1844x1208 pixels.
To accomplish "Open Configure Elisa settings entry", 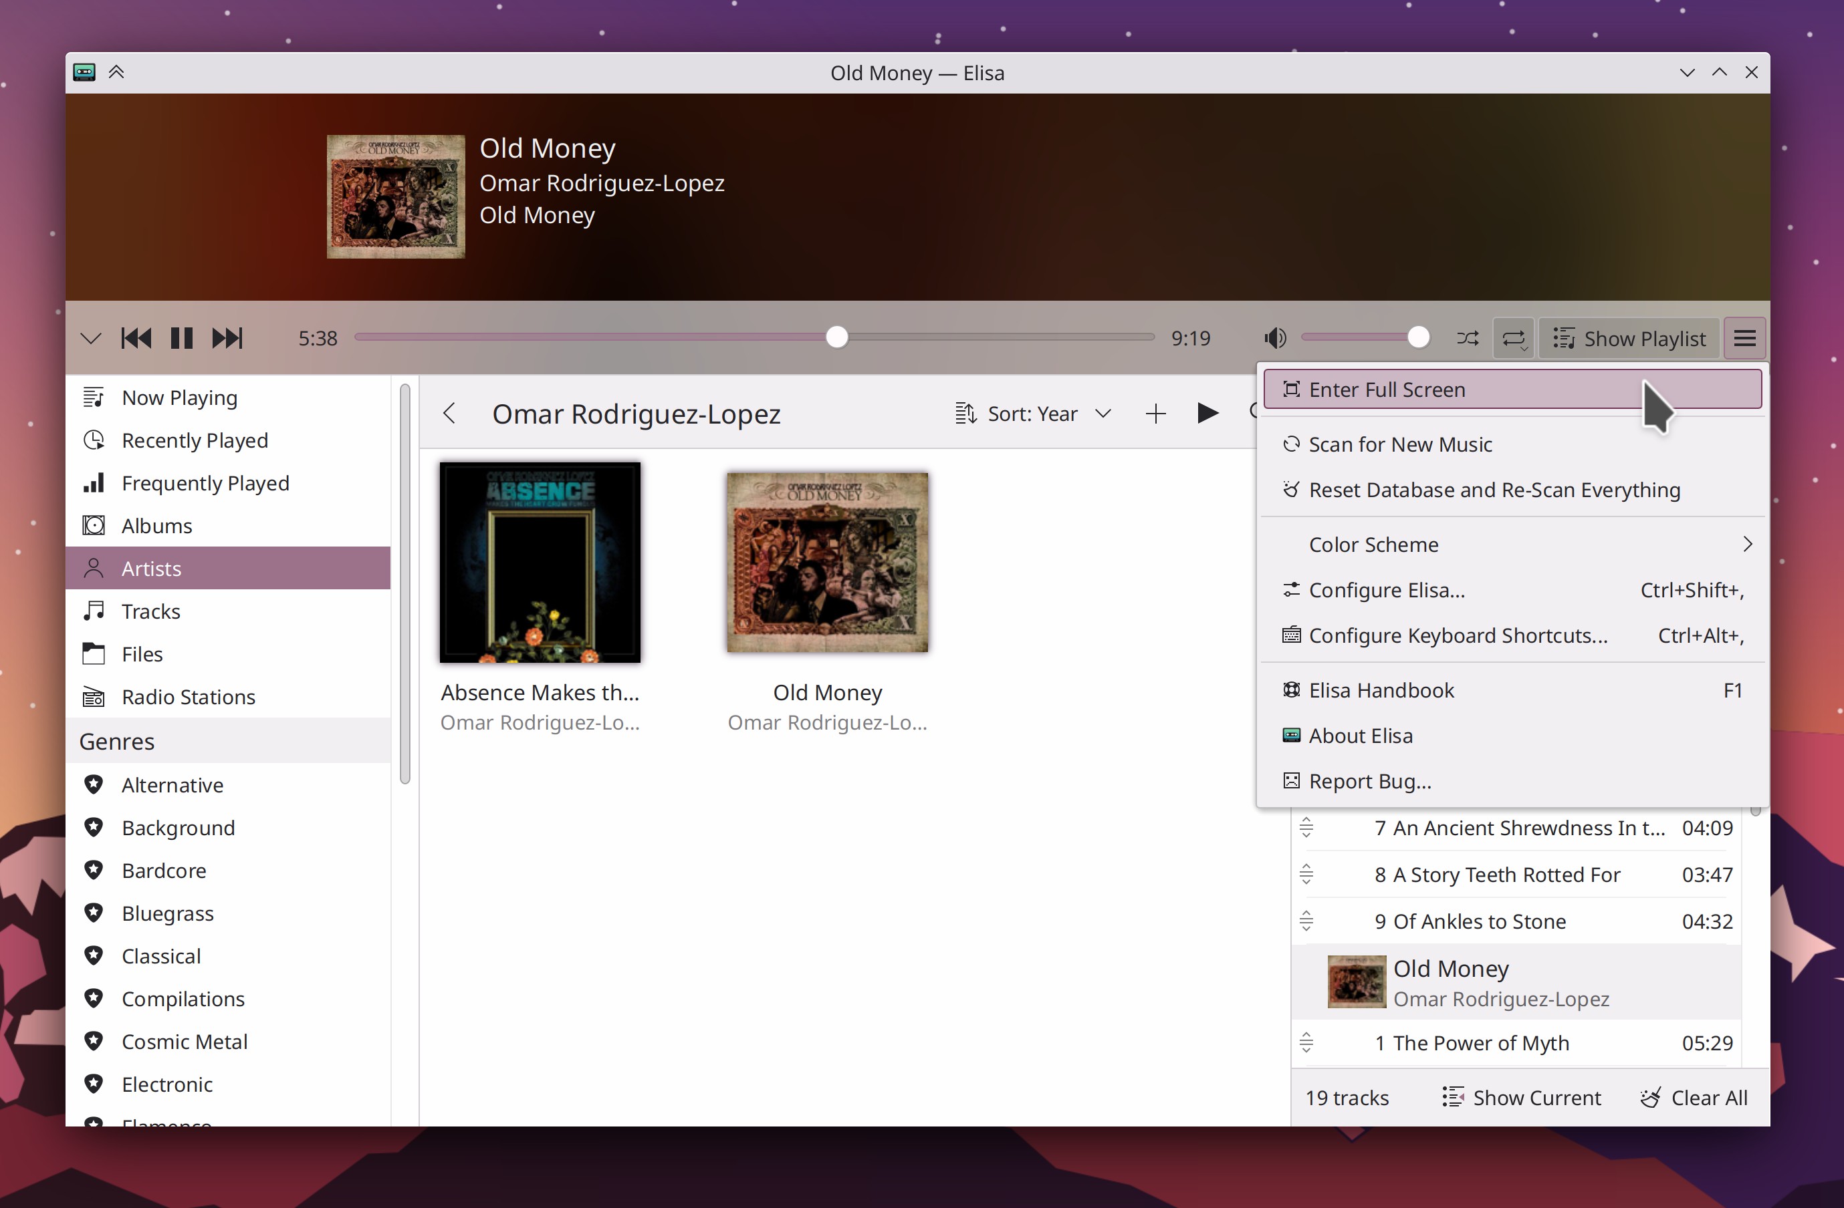I will tap(1386, 590).
